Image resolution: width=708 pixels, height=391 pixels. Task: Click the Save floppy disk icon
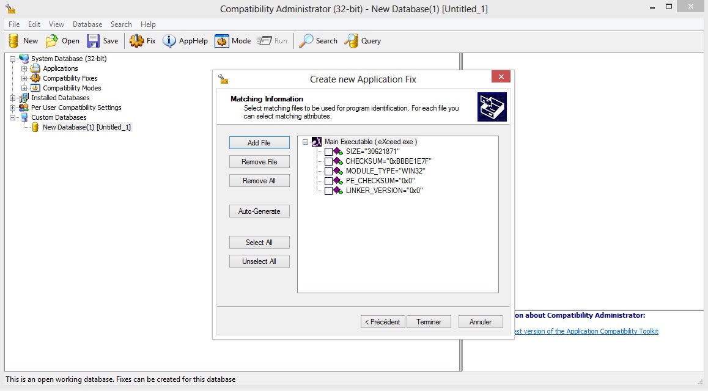(93, 40)
